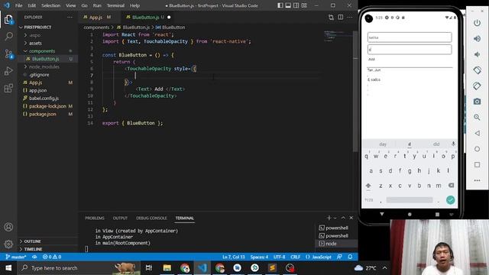This screenshot has width=489, height=275.
Task: Click the microphone icon on phone keyboard
Action: [453, 144]
